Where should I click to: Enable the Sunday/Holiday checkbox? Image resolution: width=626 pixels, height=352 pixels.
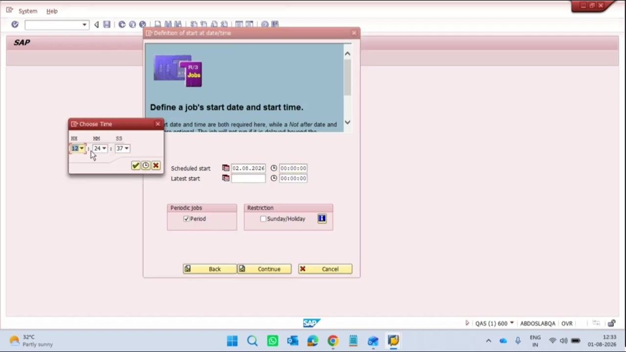click(263, 219)
